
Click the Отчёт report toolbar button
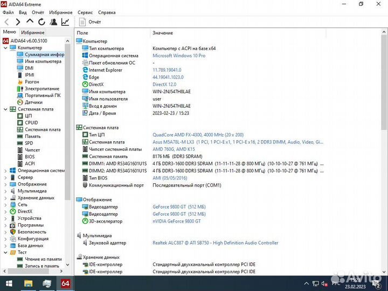pos(90,22)
